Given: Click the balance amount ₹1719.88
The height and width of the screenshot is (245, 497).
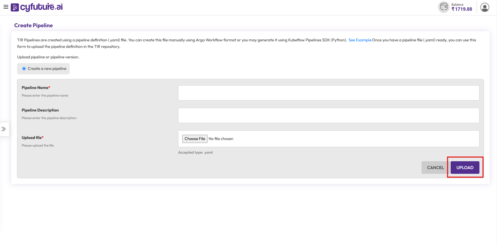Looking at the screenshot, I should click(462, 9).
